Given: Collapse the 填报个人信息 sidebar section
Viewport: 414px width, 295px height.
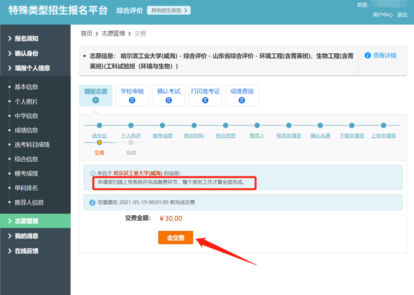Looking at the screenshot, I should pyautogui.click(x=35, y=68).
